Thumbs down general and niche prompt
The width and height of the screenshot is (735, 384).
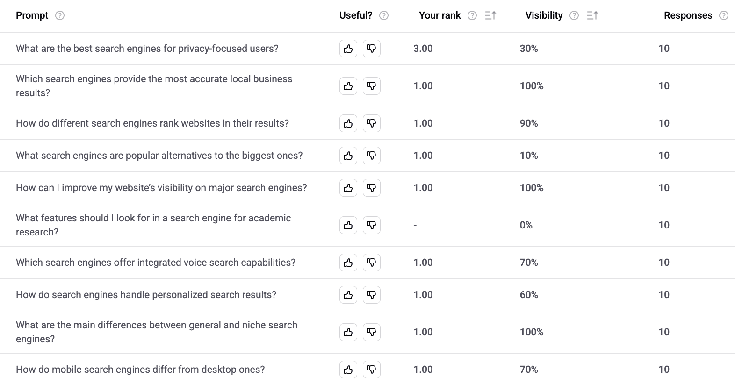click(372, 332)
